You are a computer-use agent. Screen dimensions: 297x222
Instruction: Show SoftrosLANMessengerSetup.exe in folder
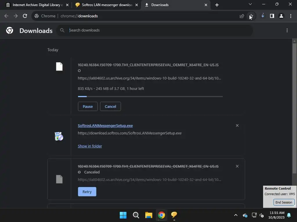(x=90, y=146)
